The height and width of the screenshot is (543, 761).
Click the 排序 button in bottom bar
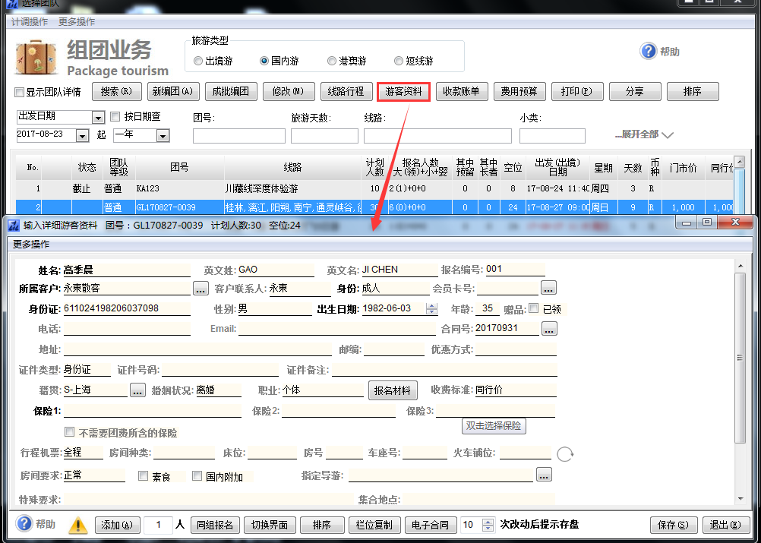[322, 525]
